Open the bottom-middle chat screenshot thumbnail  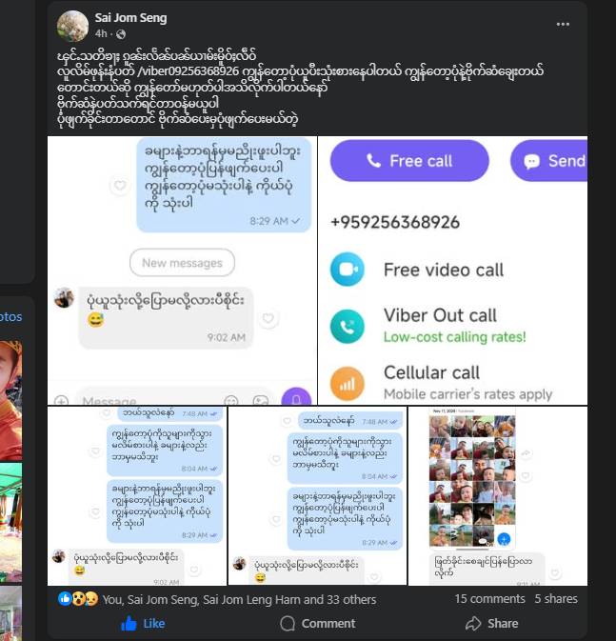point(318,496)
